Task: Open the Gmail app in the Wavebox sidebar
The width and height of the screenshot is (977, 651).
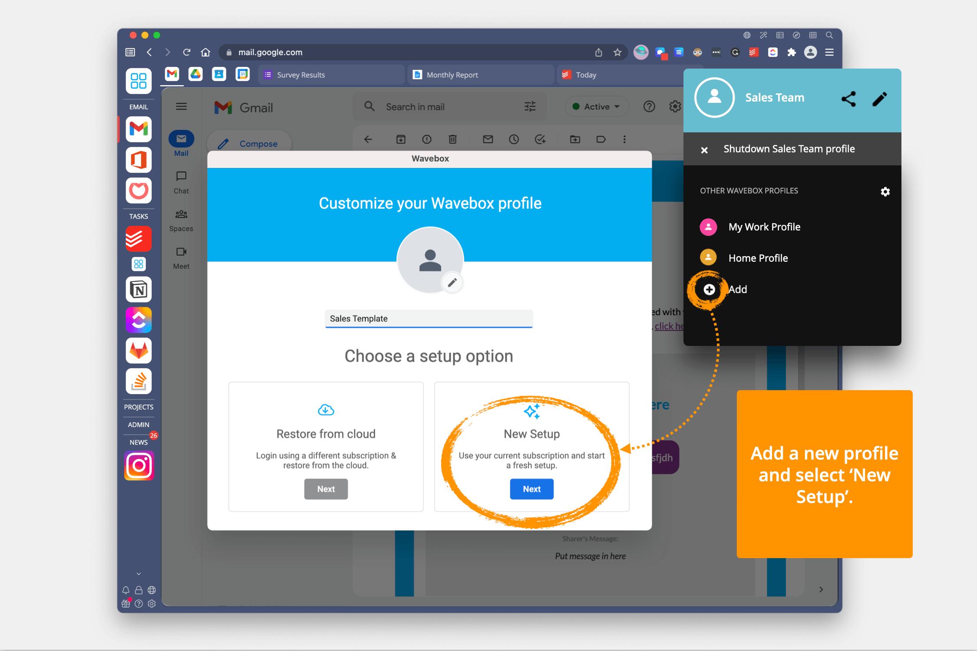Action: click(139, 129)
